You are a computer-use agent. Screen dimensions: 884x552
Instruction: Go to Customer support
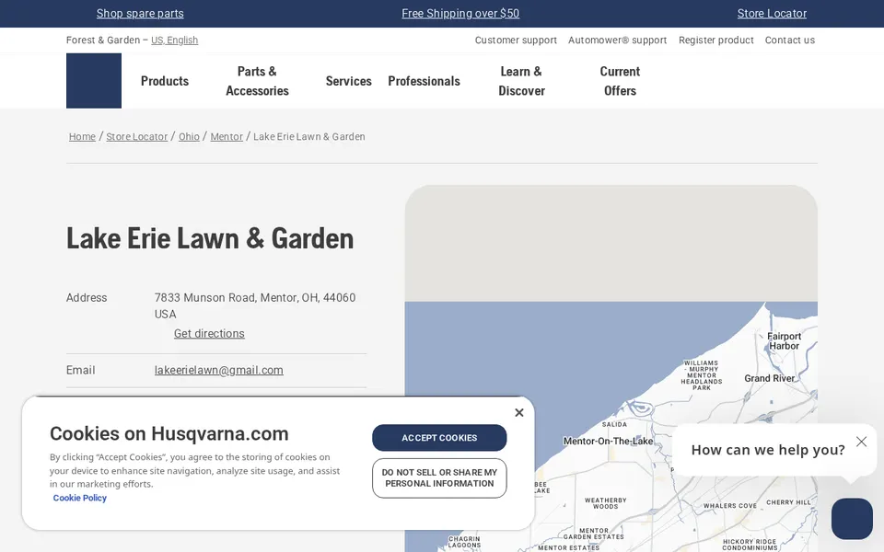516,40
